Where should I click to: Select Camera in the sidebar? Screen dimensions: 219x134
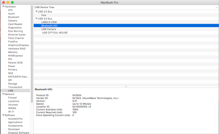tap(12, 20)
